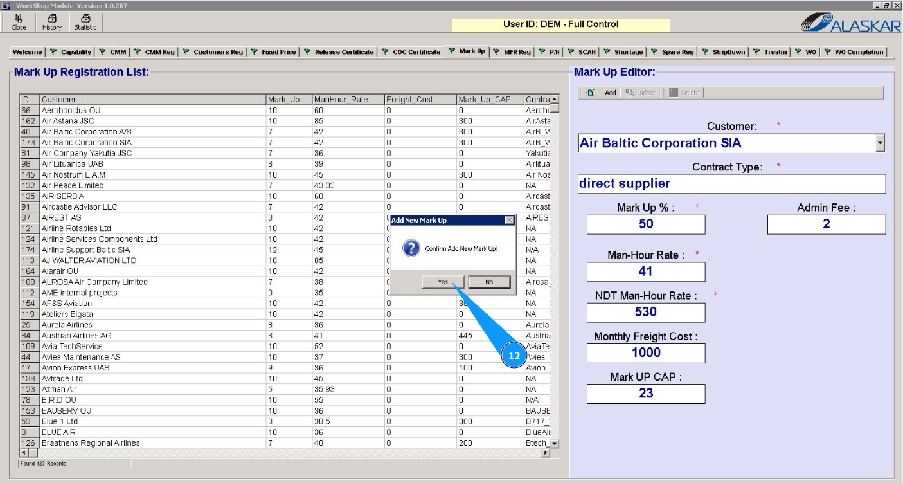Select the Air Nostrum L.A.M. row
Screen dimensions: 903x483
[285, 175]
